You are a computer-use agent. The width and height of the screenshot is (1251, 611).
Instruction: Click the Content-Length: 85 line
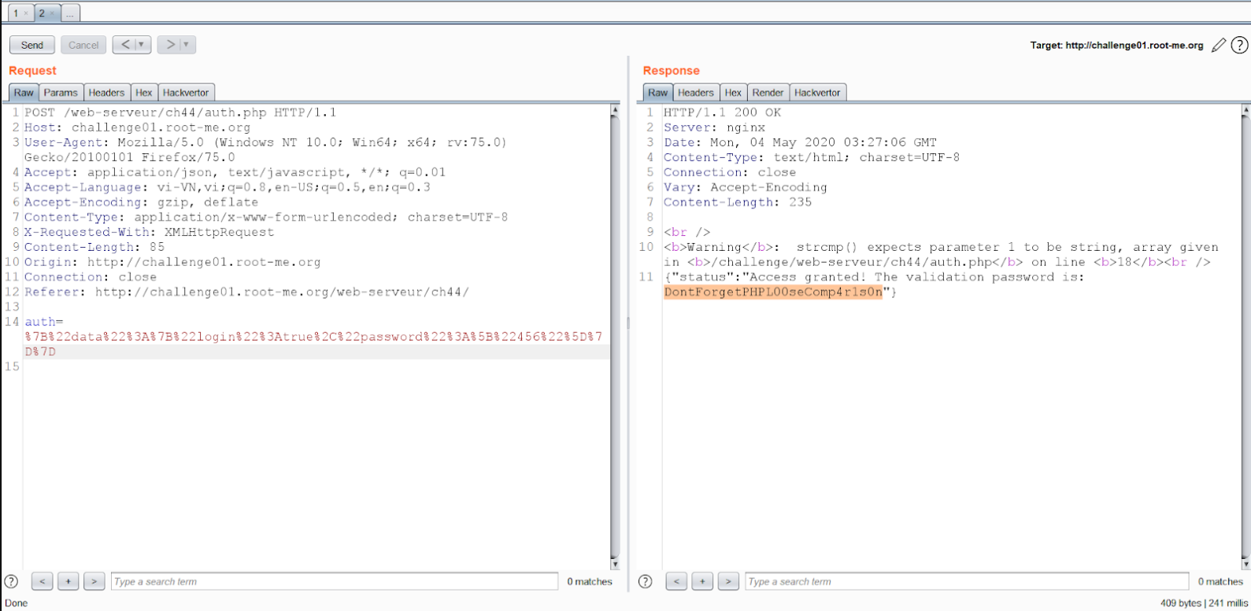click(94, 247)
